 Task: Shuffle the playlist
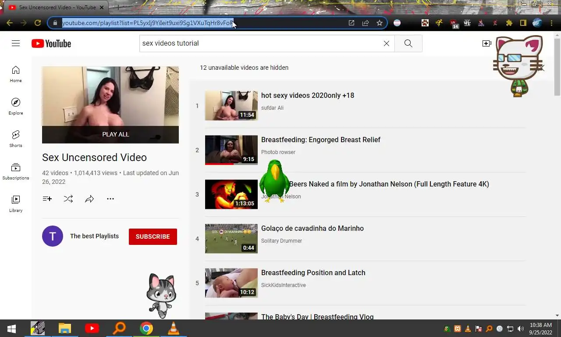68,199
